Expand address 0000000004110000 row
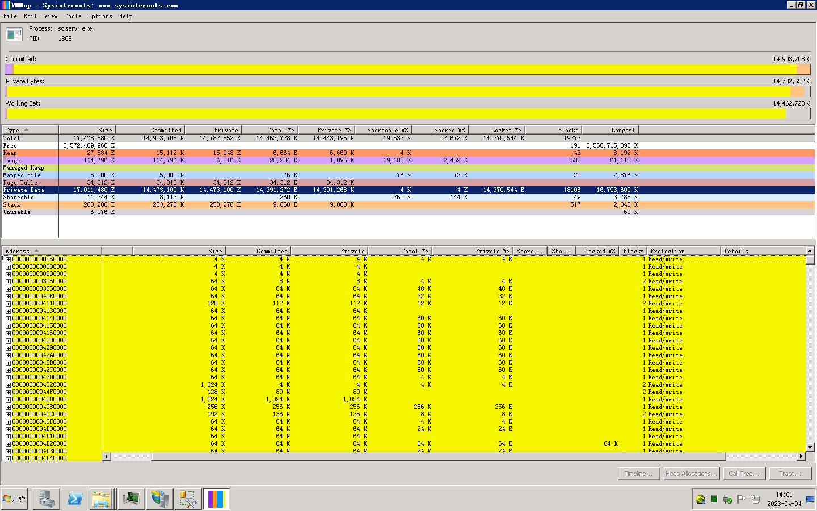 click(8, 304)
